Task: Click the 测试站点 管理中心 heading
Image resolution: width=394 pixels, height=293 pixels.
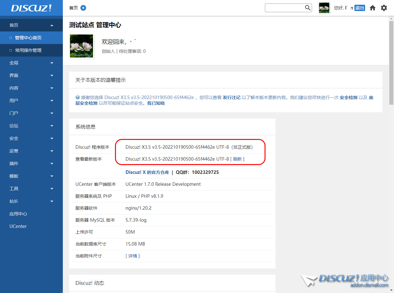Action: [95, 25]
